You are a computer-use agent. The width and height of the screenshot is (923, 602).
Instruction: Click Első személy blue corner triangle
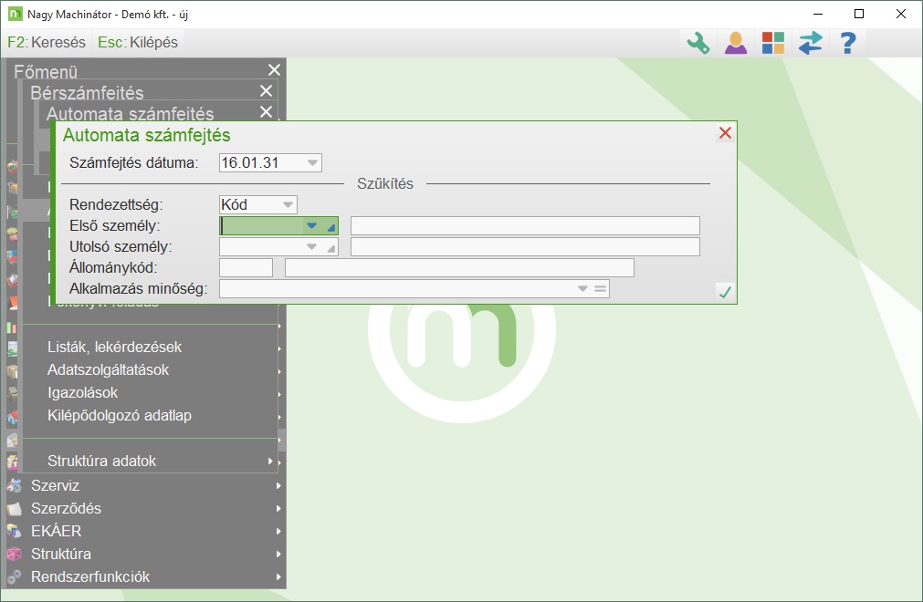click(332, 227)
